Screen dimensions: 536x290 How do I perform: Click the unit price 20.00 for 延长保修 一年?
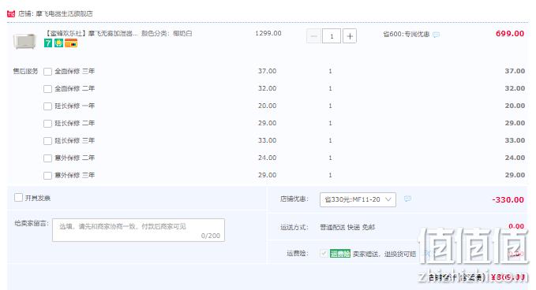268,106
